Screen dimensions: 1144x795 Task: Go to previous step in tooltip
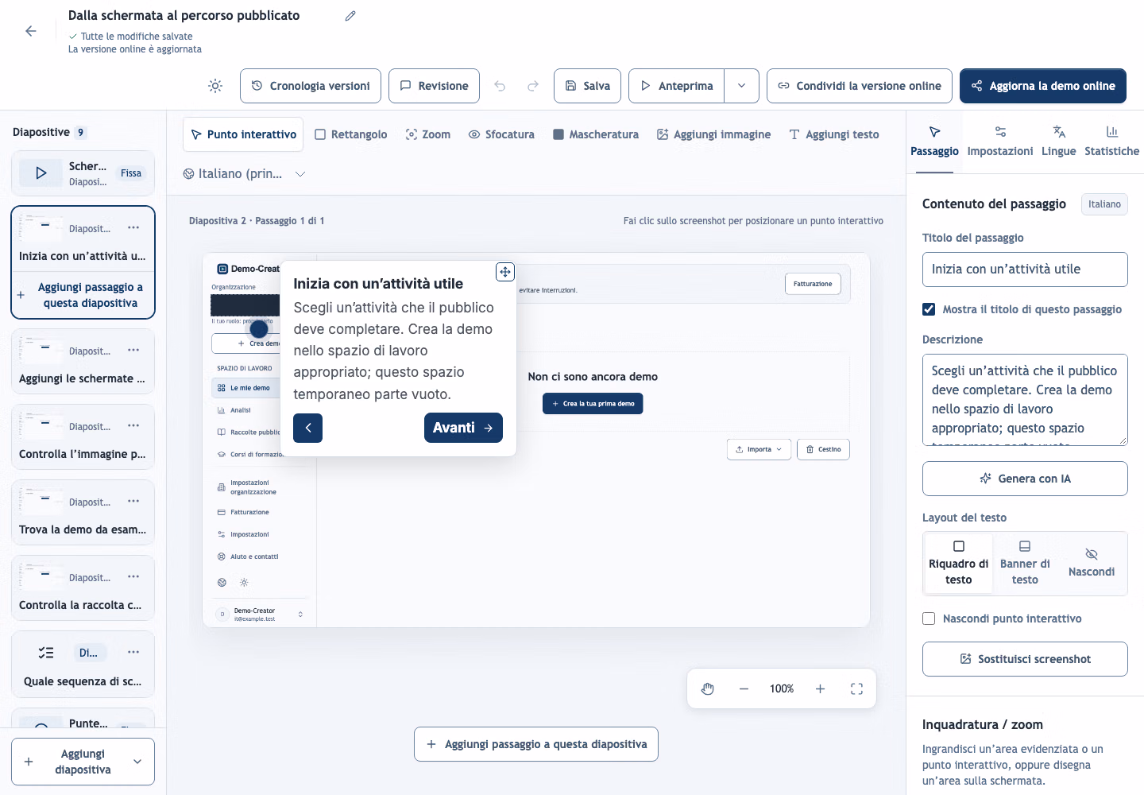coord(308,428)
